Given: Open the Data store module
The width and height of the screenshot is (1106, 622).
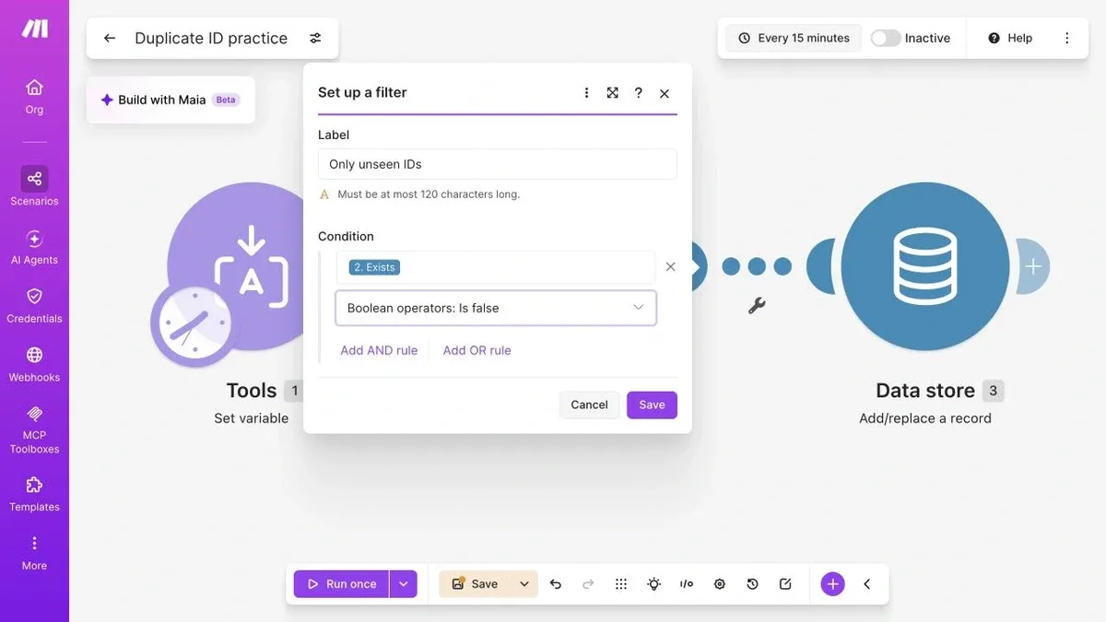Looking at the screenshot, I should click(x=925, y=266).
